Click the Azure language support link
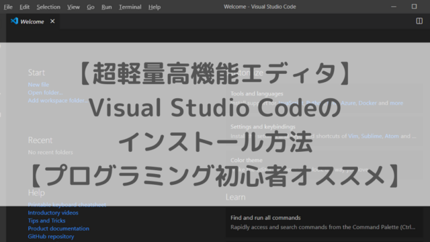The image size is (430, 242). (348, 103)
